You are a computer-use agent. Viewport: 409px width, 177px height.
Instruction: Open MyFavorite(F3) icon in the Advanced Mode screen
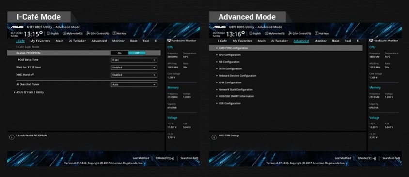tap(267, 33)
